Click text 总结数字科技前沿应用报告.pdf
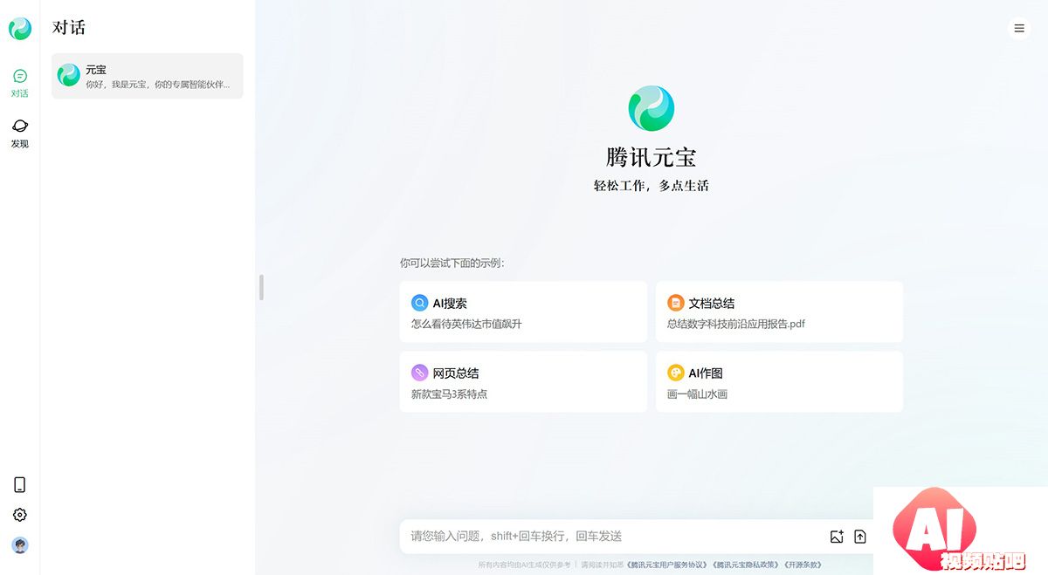The image size is (1048, 575). coord(736,324)
